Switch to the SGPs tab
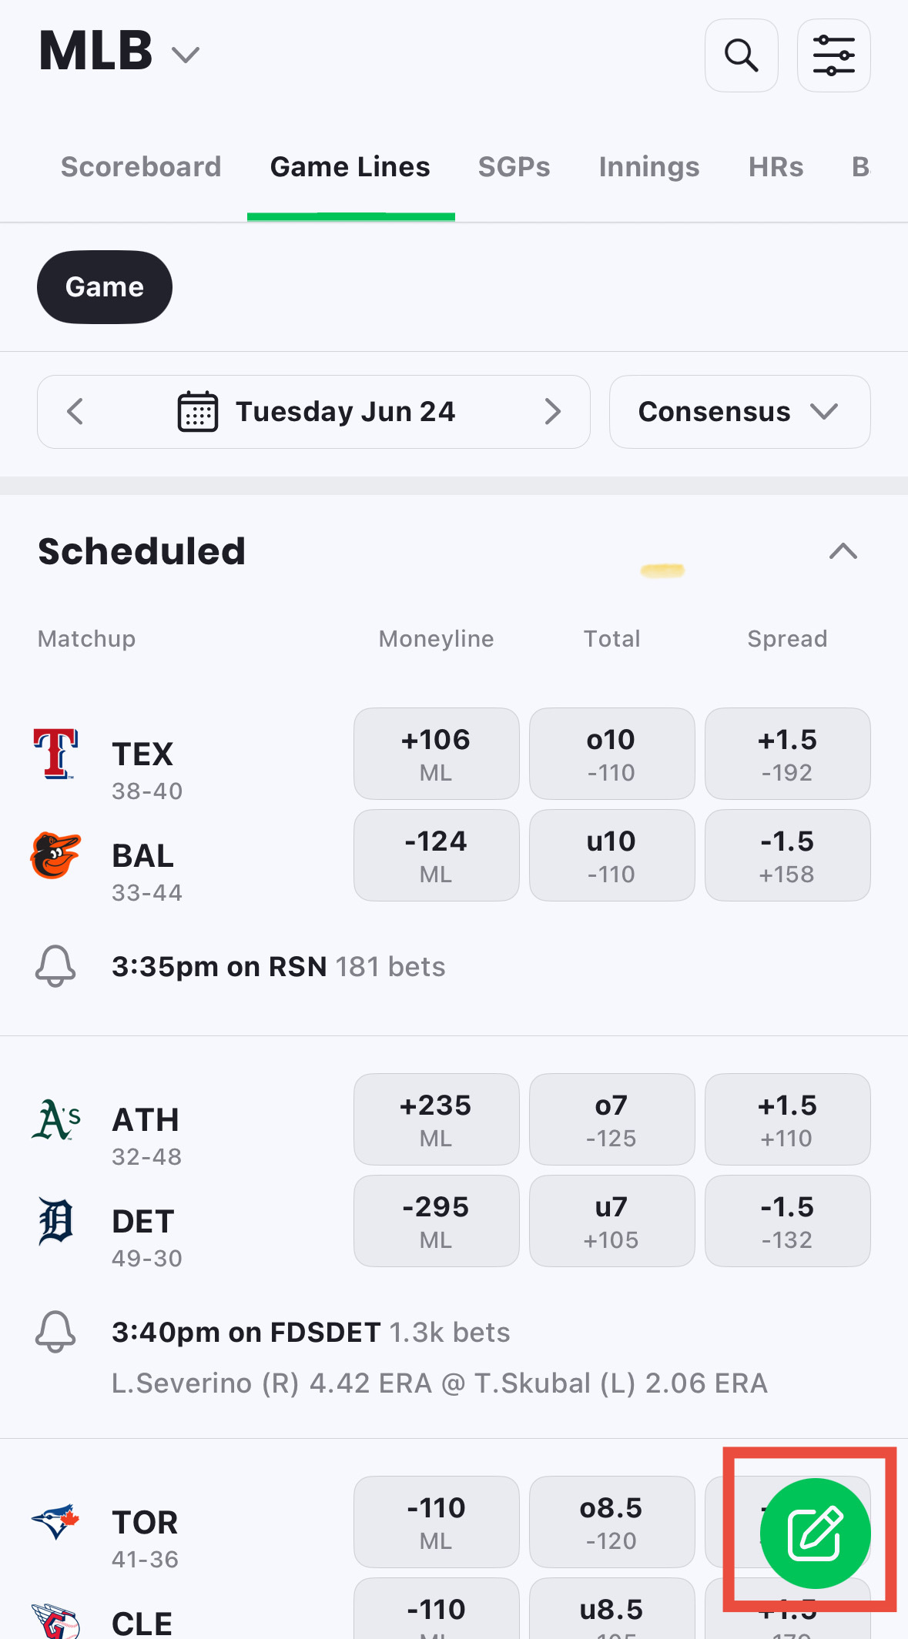The image size is (908, 1639). [514, 167]
